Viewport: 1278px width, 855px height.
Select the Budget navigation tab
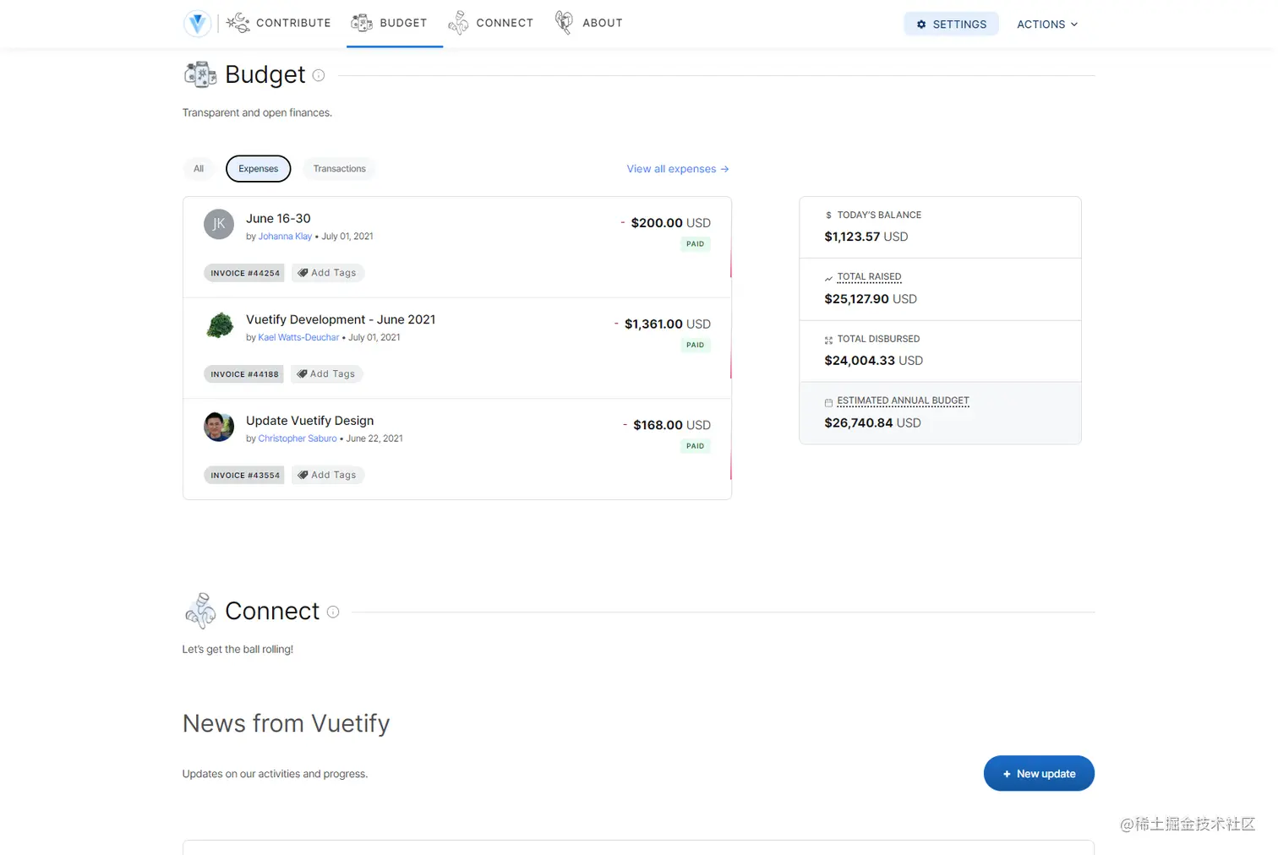pos(395,24)
